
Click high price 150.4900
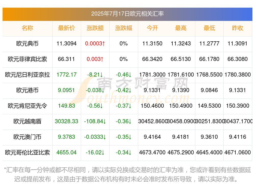pos(181,106)
